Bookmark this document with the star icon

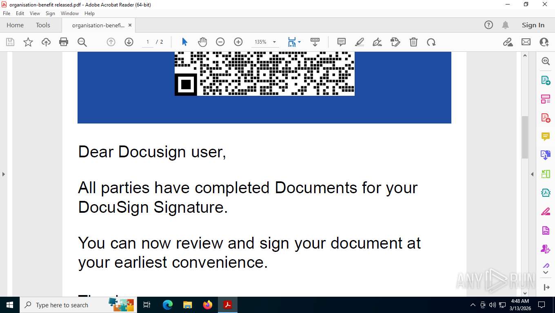click(x=28, y=42)
